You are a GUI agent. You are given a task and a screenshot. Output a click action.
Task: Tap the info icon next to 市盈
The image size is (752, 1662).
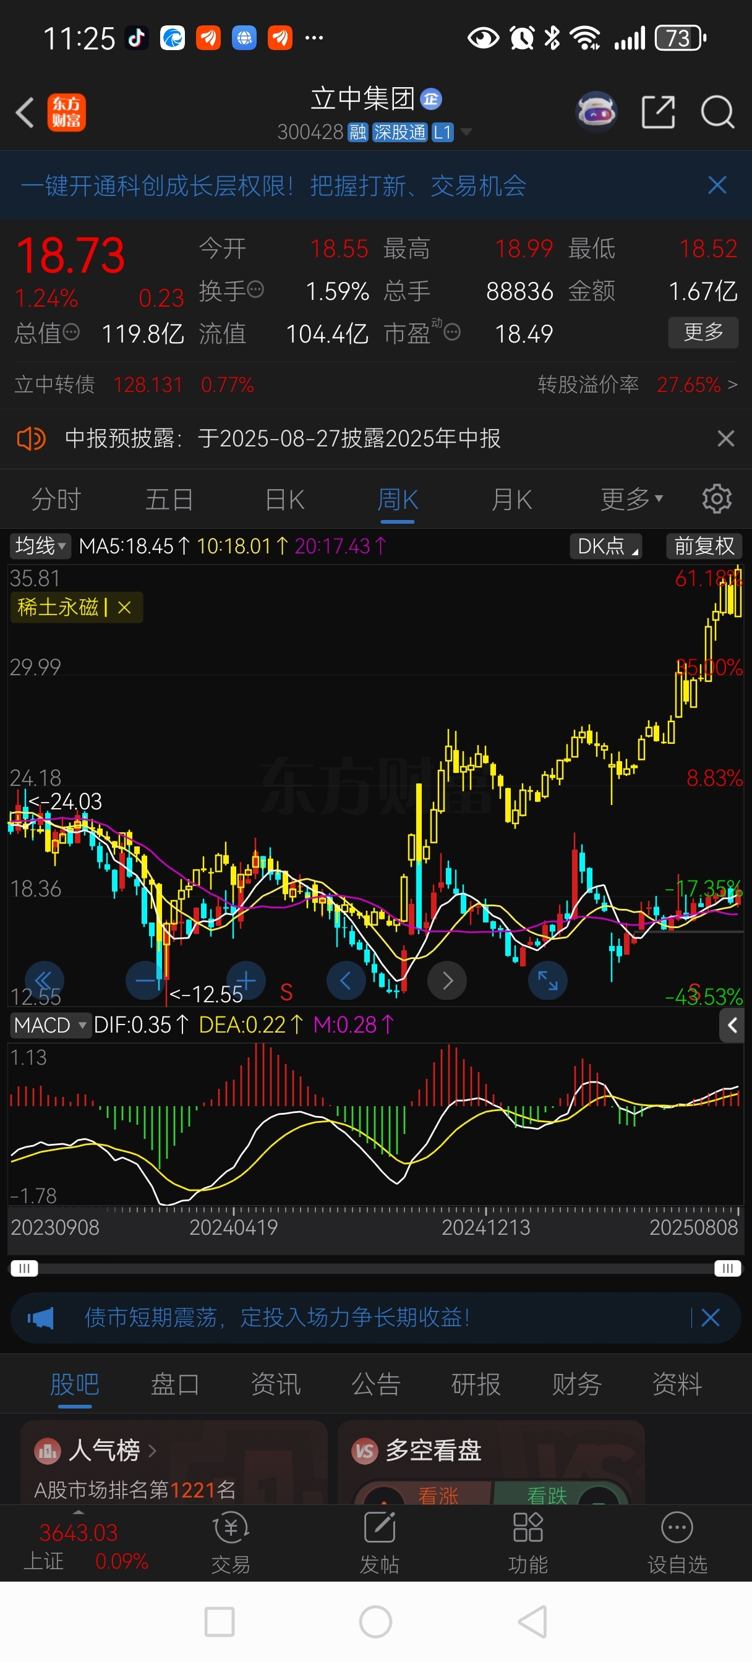453,332
